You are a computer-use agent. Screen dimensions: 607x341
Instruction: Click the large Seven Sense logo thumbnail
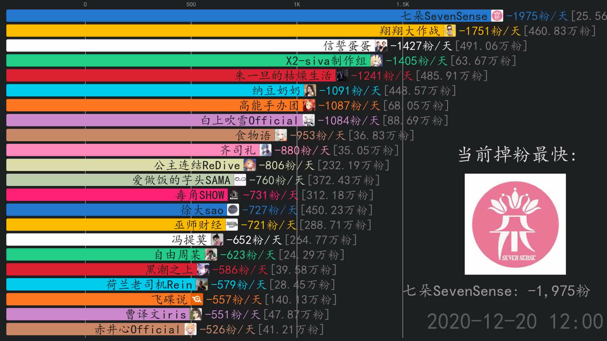[x=515, y=224]
